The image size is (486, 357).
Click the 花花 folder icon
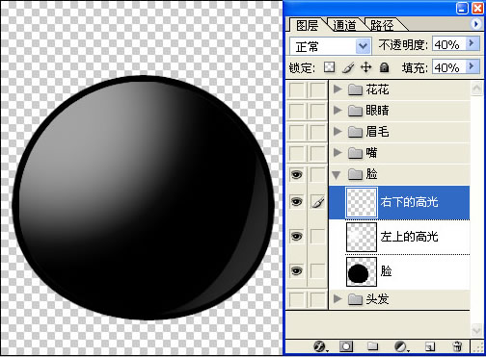(x=355, y=89)
